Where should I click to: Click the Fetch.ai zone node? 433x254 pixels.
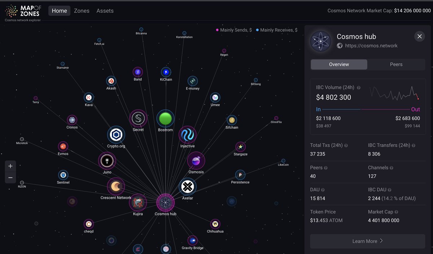pyautogui.click(x=99, y=40)
